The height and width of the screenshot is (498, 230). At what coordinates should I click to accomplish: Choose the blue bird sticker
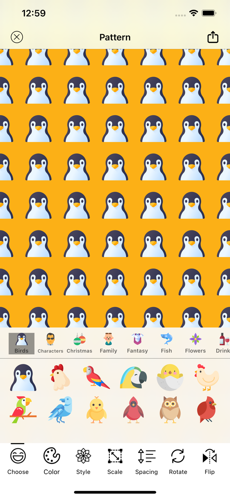coord(60,410)
